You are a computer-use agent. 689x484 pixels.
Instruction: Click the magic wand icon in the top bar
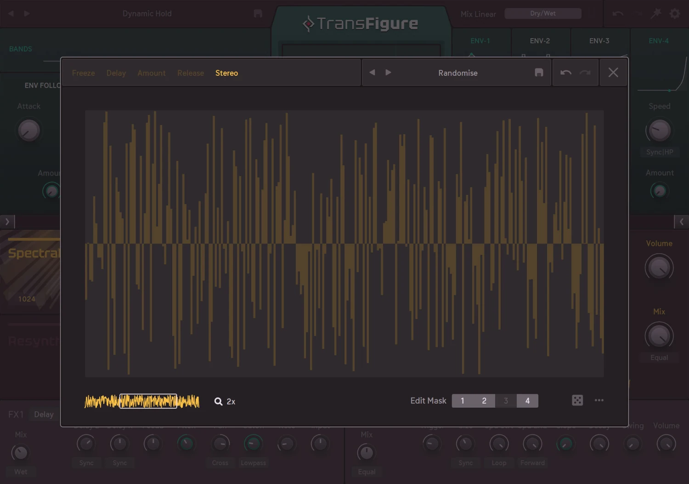coord(655,13)
